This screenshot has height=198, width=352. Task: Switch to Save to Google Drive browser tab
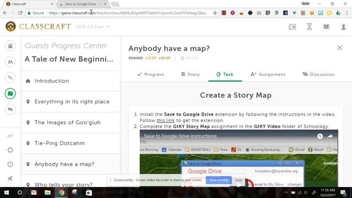coord(82,4)
